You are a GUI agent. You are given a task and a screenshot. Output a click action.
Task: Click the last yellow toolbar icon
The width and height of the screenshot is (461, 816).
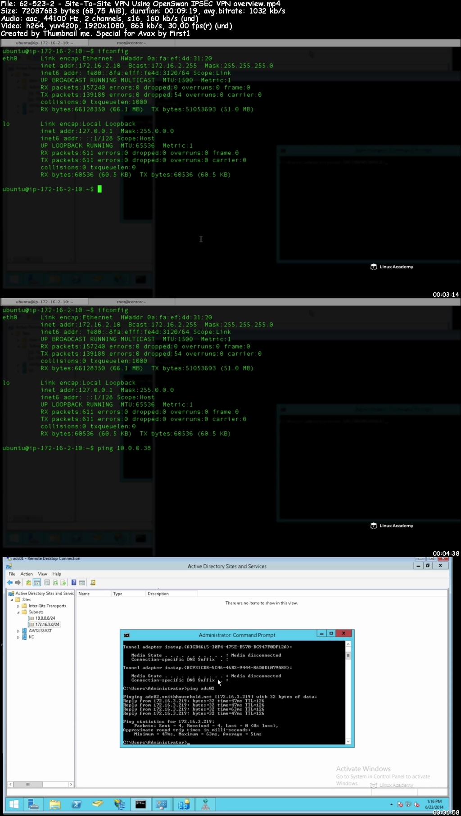pos(93,582)
